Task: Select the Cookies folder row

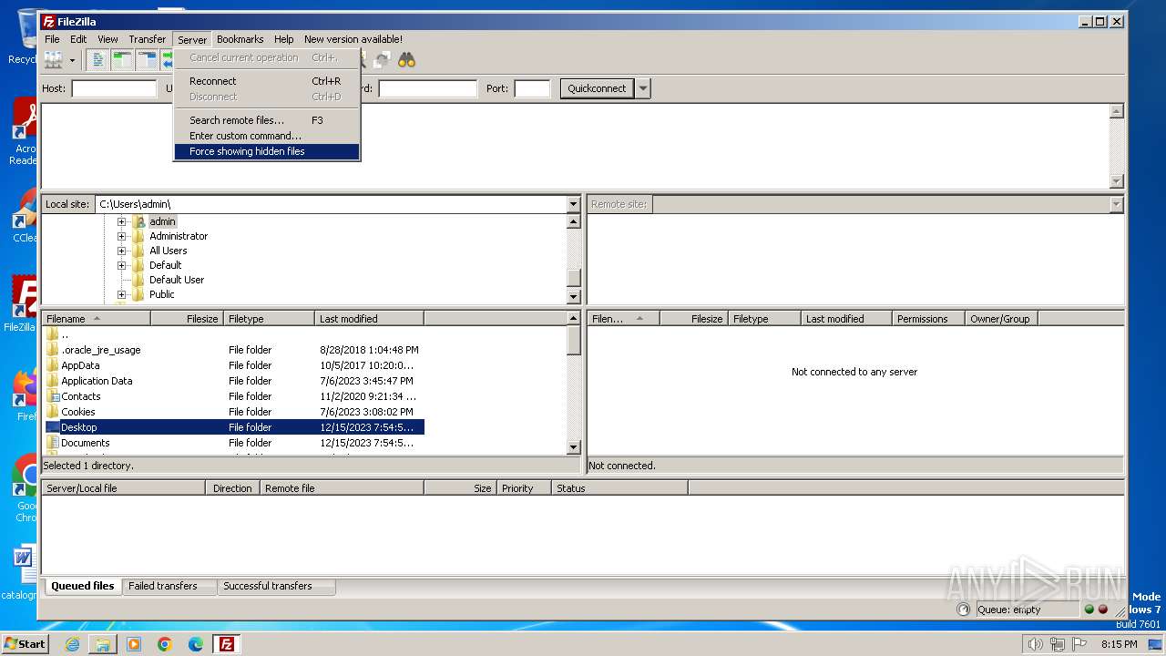Action: (x=232, y=412)
